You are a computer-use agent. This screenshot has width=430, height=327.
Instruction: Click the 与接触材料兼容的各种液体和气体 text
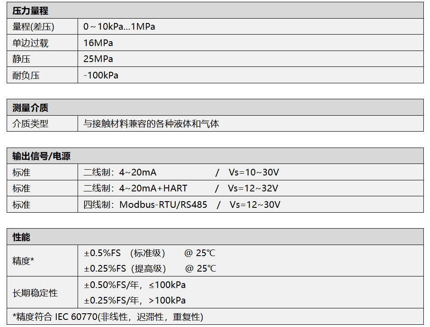[151, 124]
